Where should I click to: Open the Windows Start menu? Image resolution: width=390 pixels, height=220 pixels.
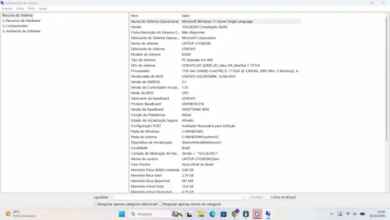(121, 214)
